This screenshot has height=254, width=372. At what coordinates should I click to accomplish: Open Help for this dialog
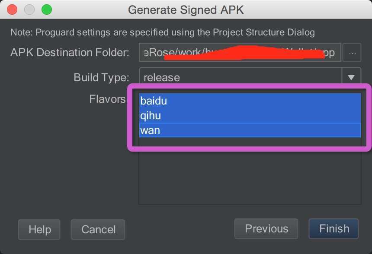click(39, 229)
